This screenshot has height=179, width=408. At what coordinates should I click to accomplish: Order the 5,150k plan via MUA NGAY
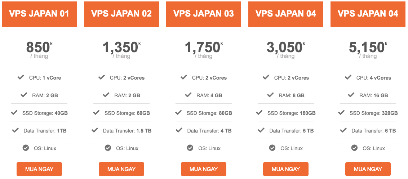pos(368,169)
